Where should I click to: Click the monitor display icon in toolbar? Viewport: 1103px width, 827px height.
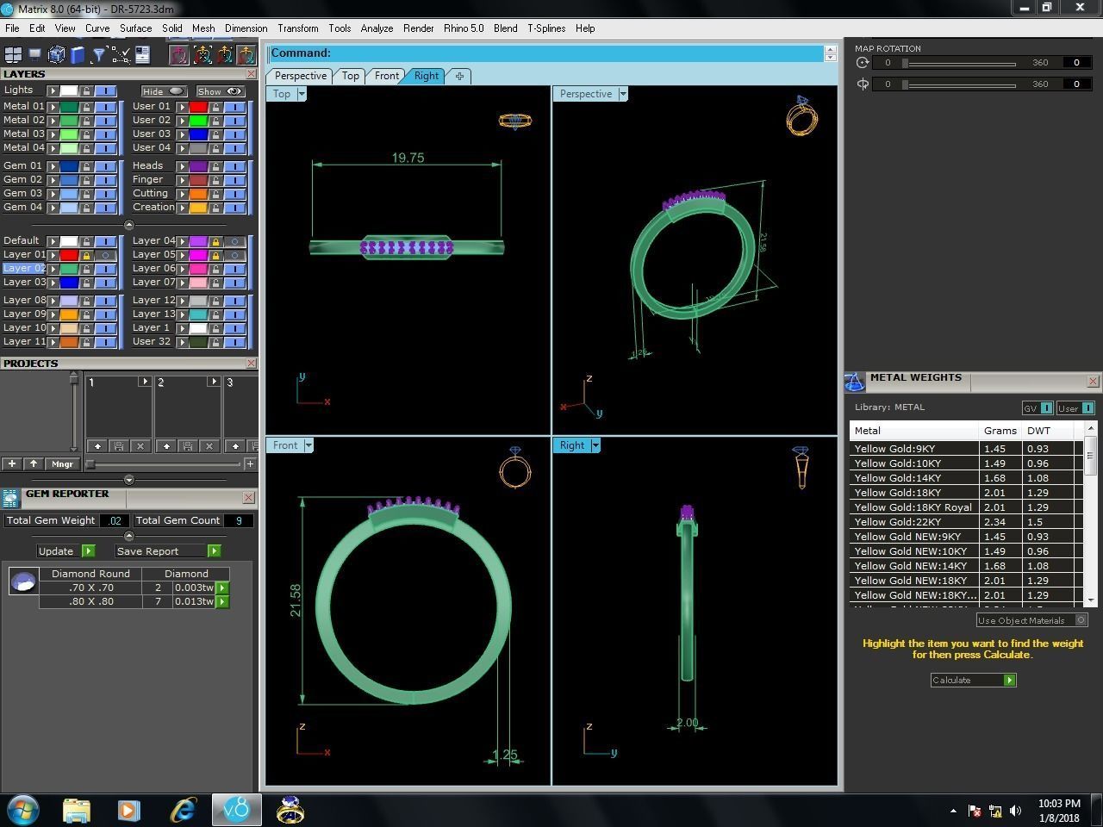pos(35,55)
